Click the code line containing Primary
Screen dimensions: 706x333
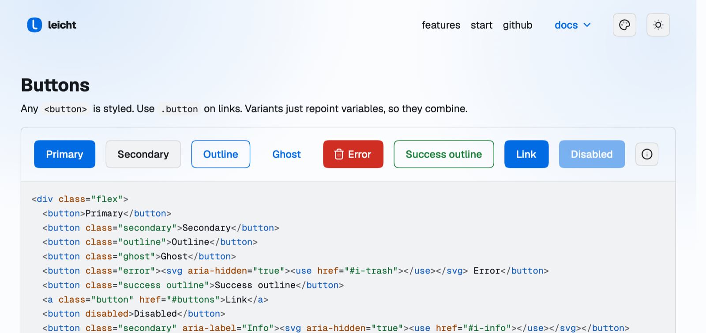(x=107, y=214)
